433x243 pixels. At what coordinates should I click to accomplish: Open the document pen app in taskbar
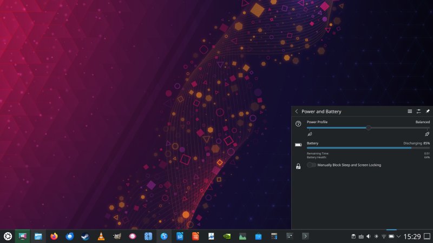[x=211, y=237]
